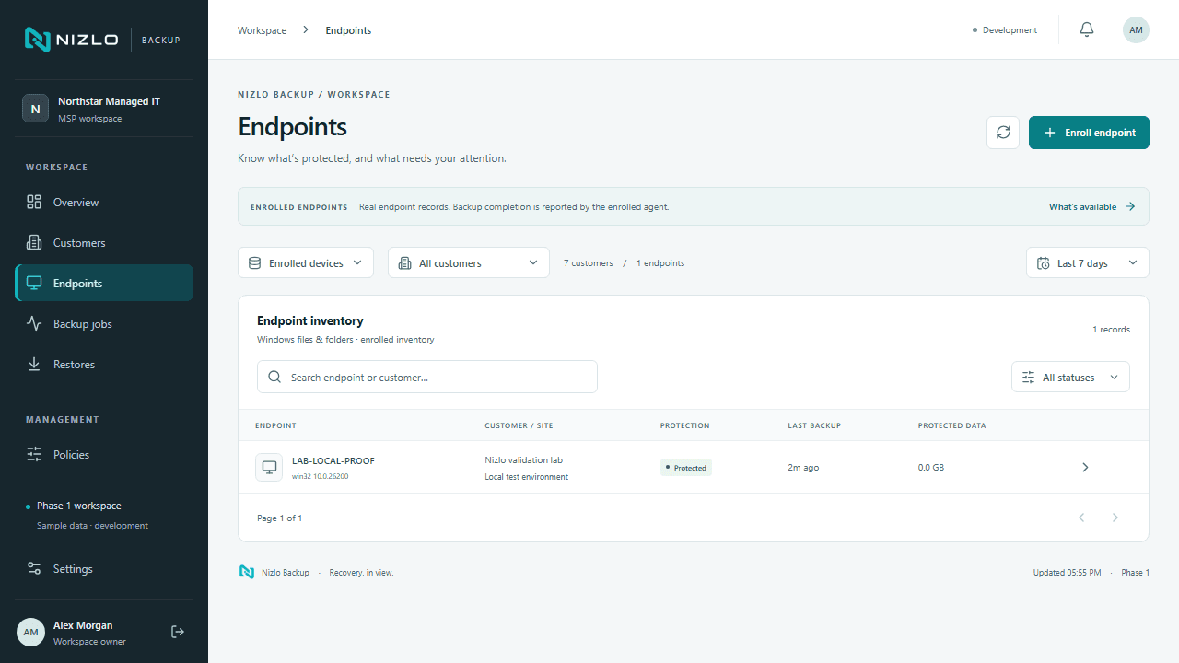Click the PROTECTION column header
Viewport: 1179px width, 663px height.
(685, 425)
